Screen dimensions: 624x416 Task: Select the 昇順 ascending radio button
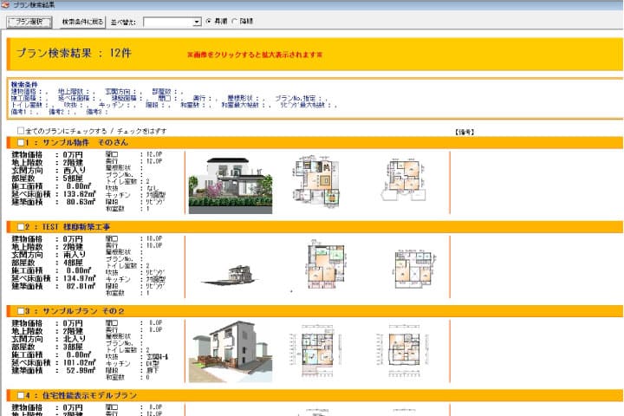coord(208,21)
